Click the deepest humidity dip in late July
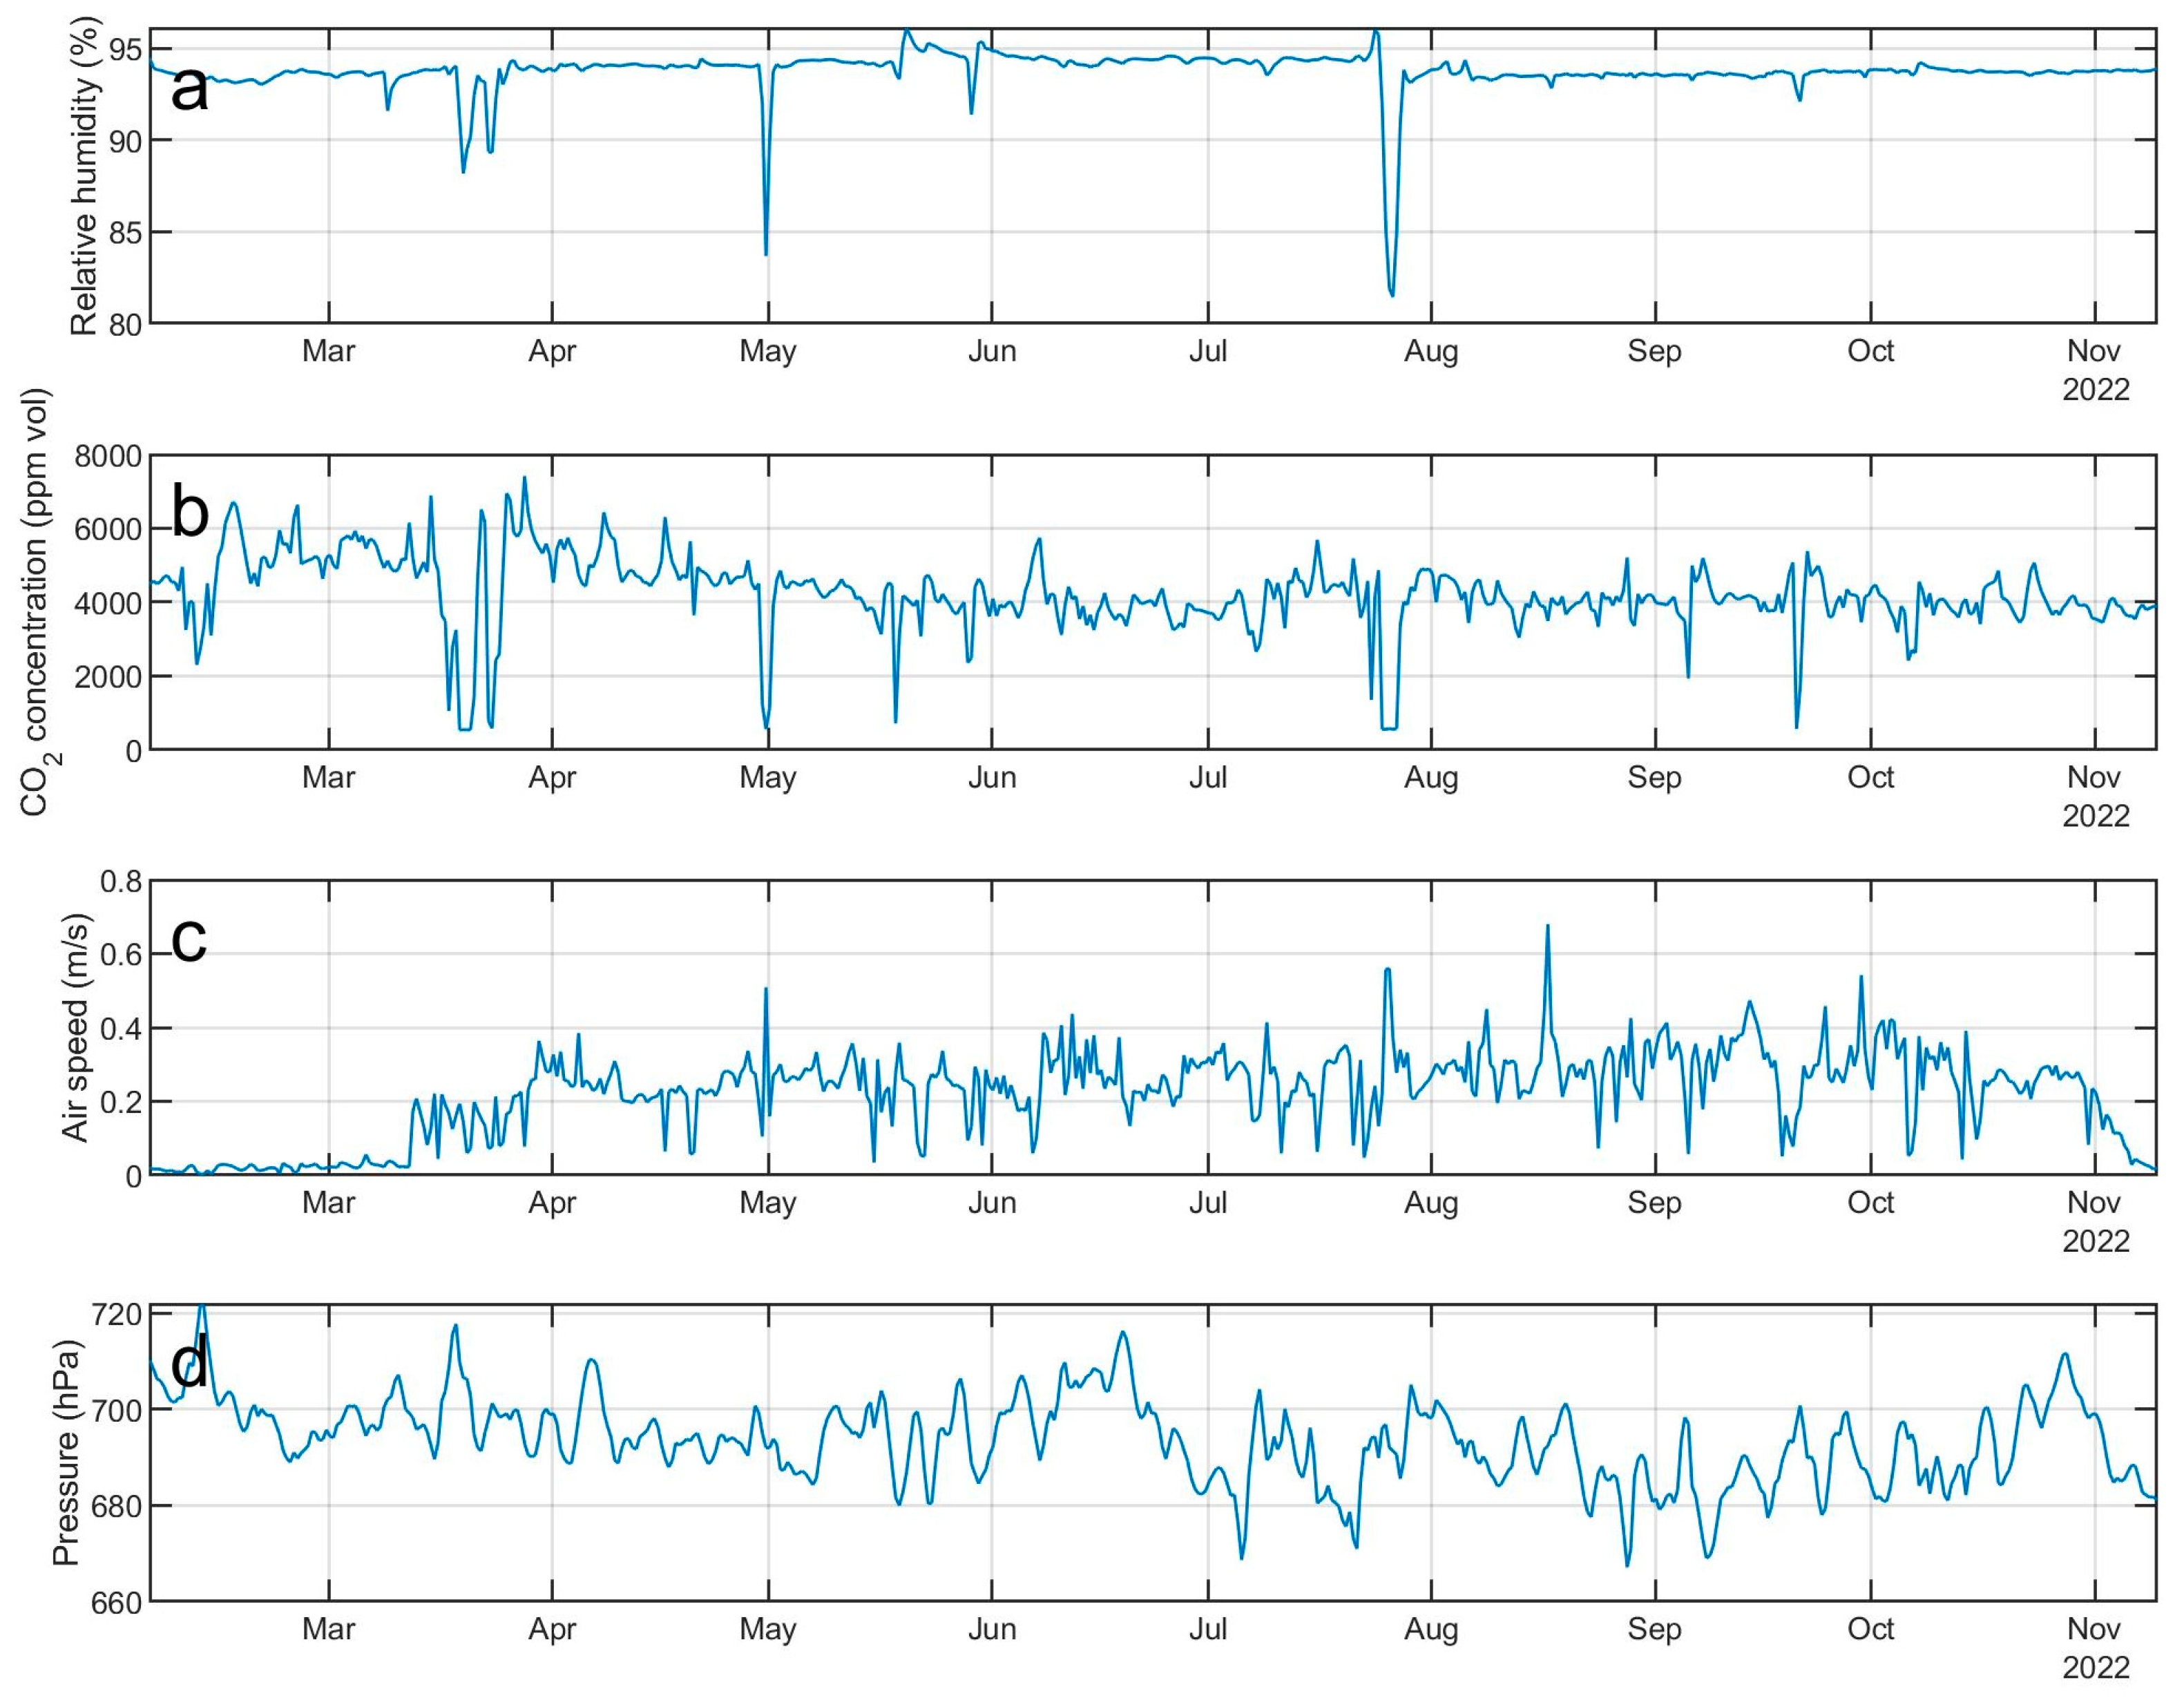 click(1392, 294)
